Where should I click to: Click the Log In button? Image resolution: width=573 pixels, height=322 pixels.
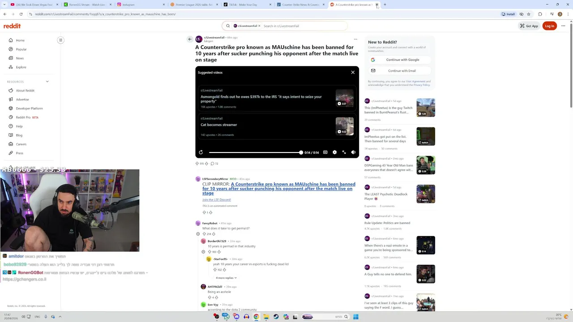pyautogui.click(x=549, y=26)
